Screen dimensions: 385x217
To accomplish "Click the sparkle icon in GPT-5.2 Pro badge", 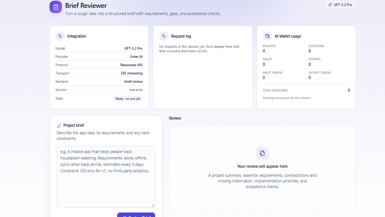I will point(330,5).
